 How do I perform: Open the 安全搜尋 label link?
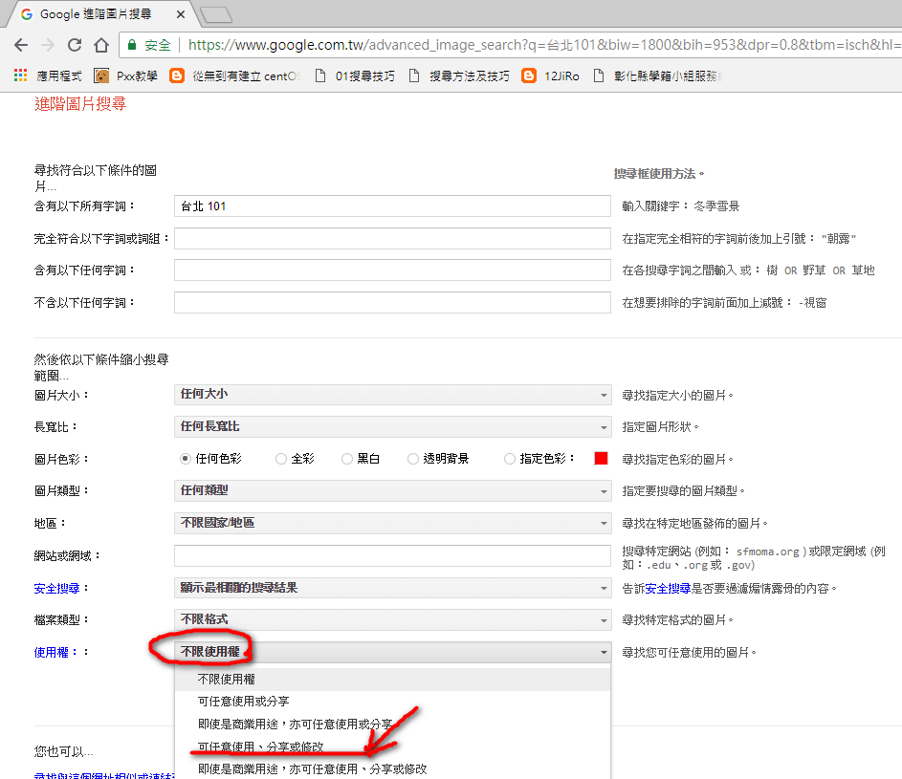(57, 588)
